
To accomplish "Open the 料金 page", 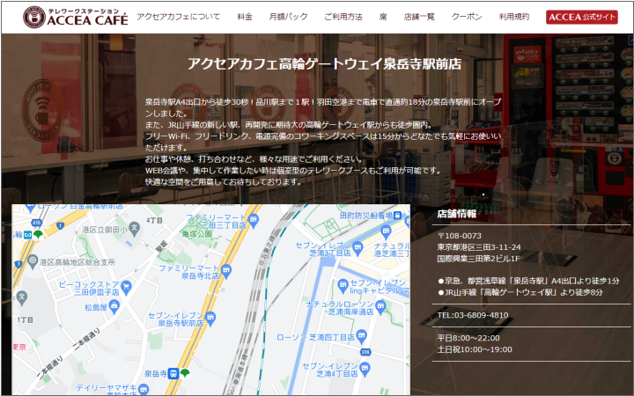I will [x=245, y=17].
